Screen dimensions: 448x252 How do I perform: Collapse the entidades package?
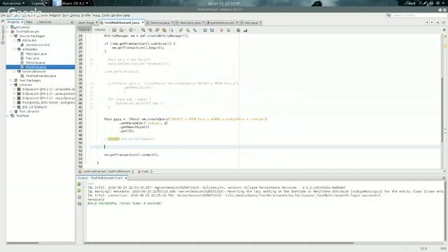click(15, 49)
